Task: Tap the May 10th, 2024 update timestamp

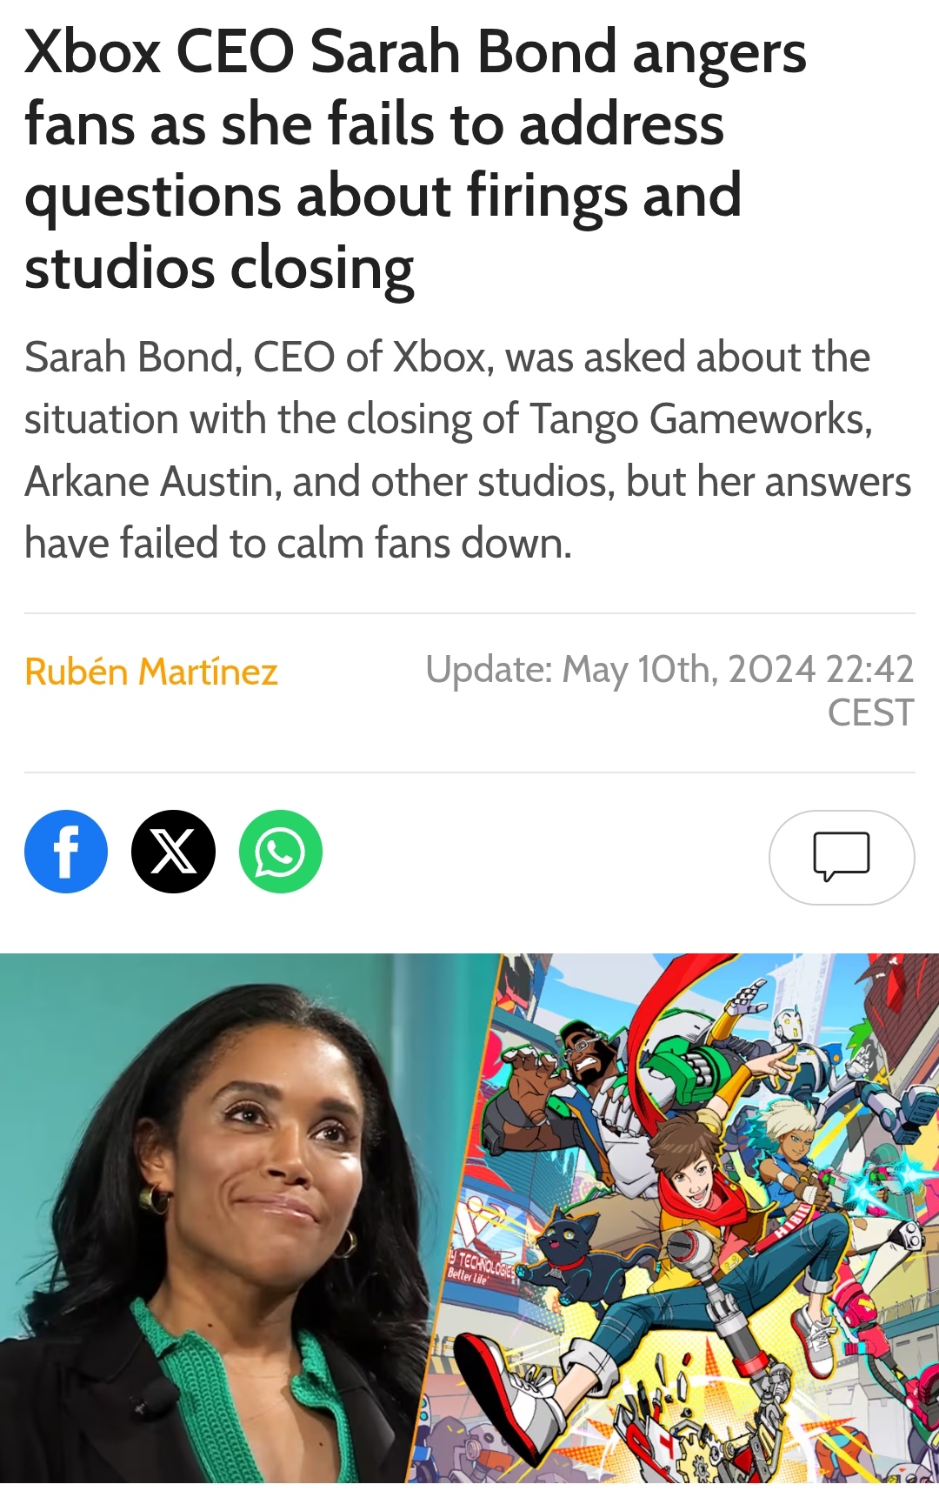Action: 669,670
